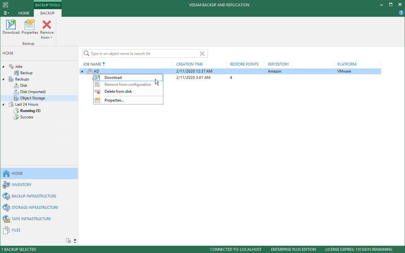
Task: Click the Disk (Imported) icon in tree
Action: [16, 92]
